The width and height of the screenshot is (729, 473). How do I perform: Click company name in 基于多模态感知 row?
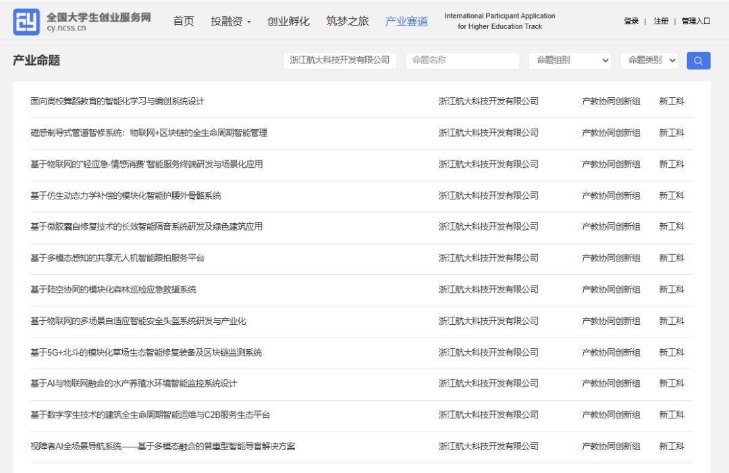click(x=488, y=258)
